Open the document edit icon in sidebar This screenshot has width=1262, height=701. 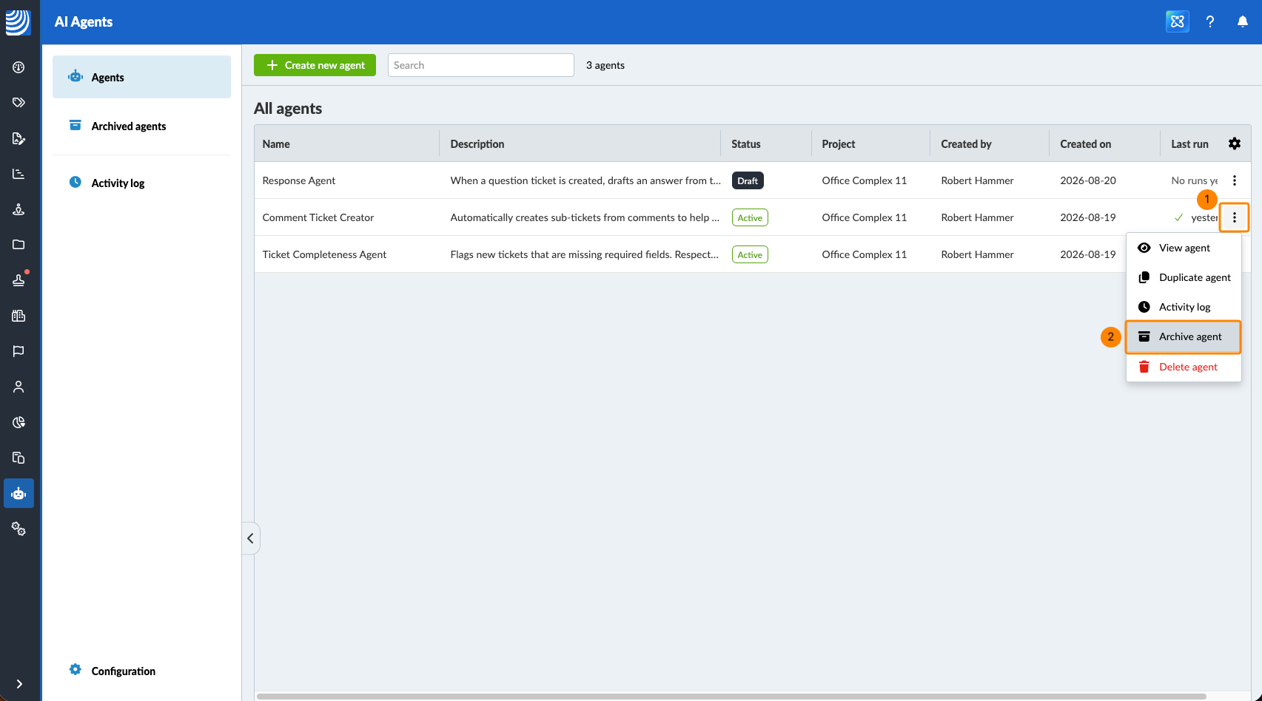(x=19, y=138)
